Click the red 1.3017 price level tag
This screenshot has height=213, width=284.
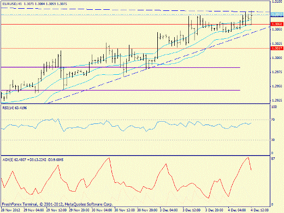pos(277,48)
